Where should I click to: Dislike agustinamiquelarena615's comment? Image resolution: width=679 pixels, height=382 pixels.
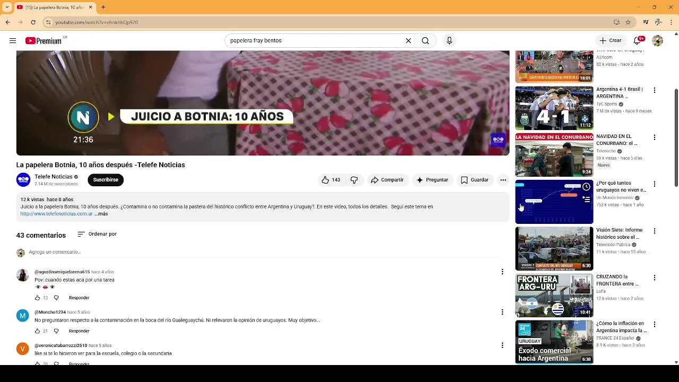pos(56,298)
